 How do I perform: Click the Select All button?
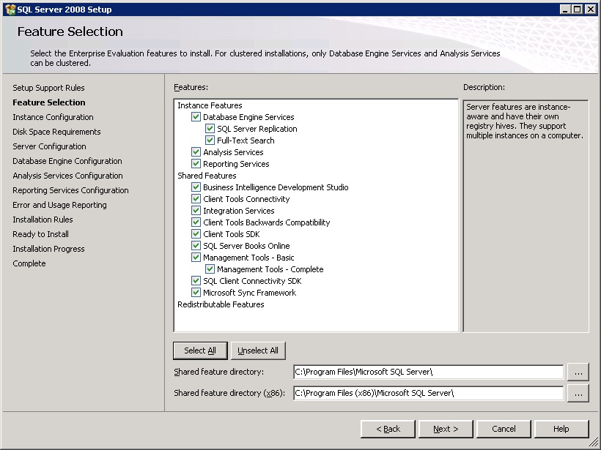(200, 350)
